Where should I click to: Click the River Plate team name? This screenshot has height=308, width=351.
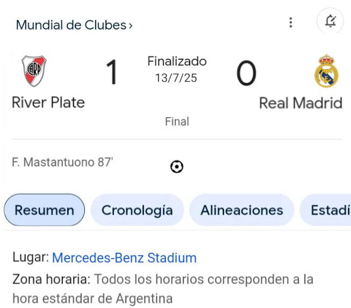[48, 103]
